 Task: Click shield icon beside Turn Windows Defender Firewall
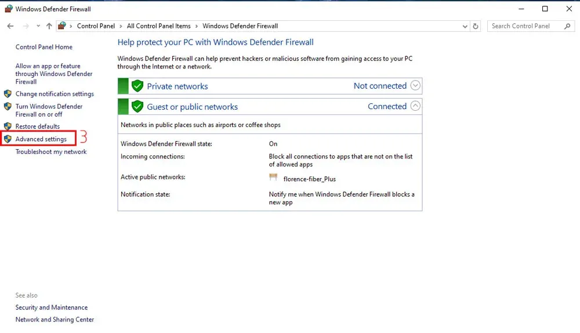tap(8, 107)
